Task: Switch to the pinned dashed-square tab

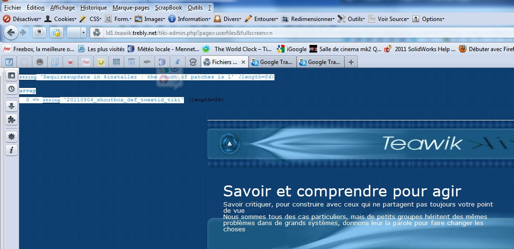Action: tap(24, 62)
